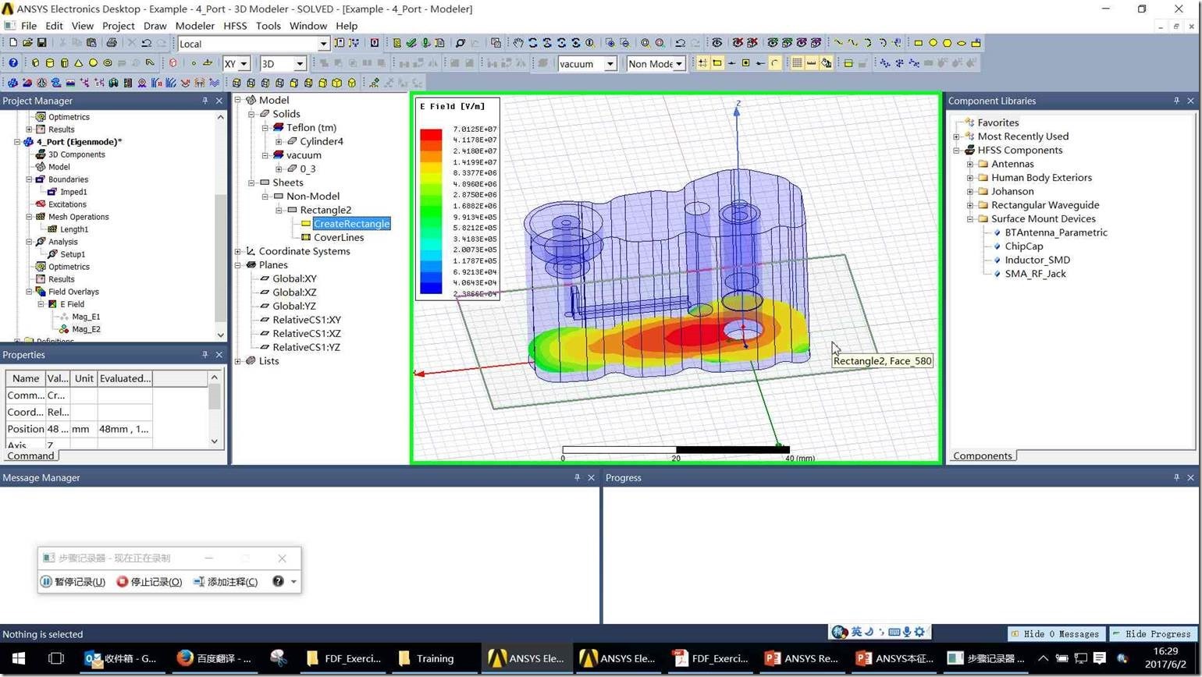This screenshot has height=677, width=1202.
Task: Open the Draw menu
Action: coord(155,26)
